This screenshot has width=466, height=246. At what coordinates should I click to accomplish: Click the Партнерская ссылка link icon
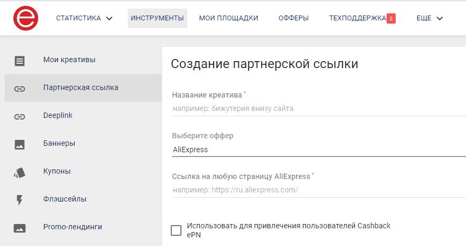[20, 89]
